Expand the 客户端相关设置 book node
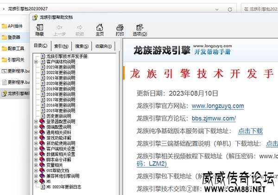Screen dimensions: 278x195 [x=36, y=149]
